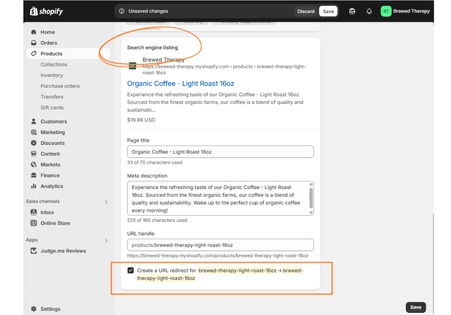Open Transfers submenu item
This screenshot has height=315, width=451.
point(52,97)
